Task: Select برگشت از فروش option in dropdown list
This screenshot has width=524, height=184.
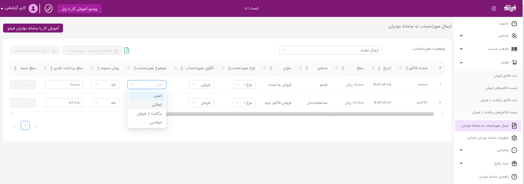Action: (147, 114)
